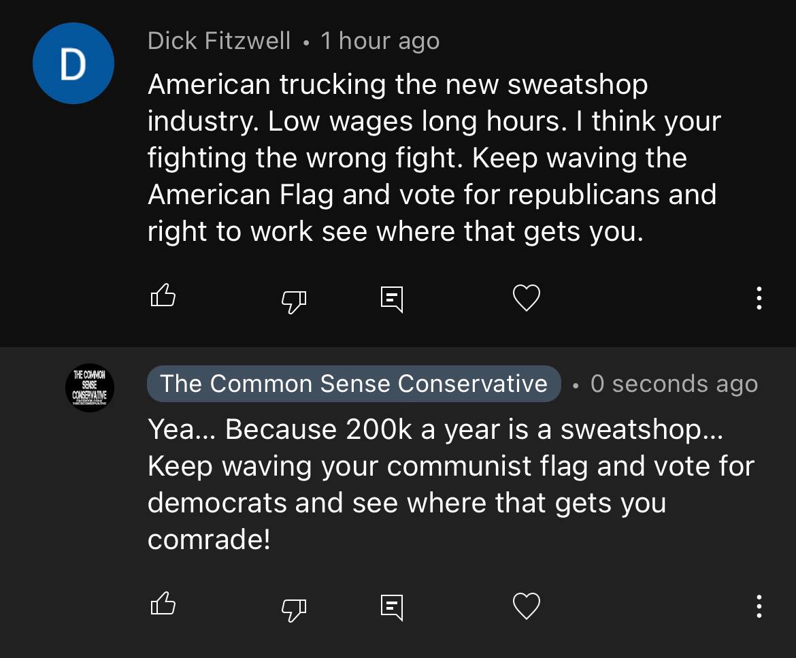
Task: Like The Common Sense Conservative's reply
Action: point(163,604)
